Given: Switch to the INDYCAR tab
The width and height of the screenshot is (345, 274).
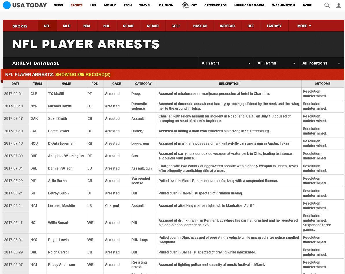Looking at the screenshot, I should (228, 26).
